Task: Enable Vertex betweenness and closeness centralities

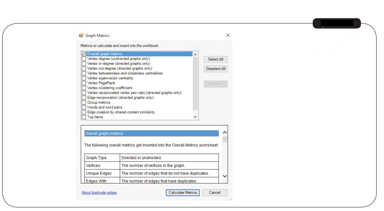Action: coord(84,73)
